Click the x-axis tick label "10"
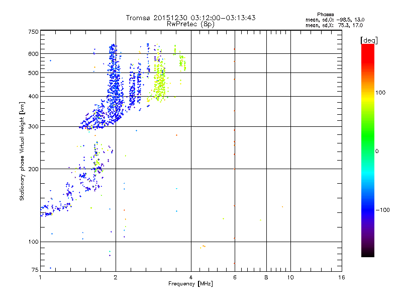The width and height of the screenshot is (402, 302). [x=290, y=277]
